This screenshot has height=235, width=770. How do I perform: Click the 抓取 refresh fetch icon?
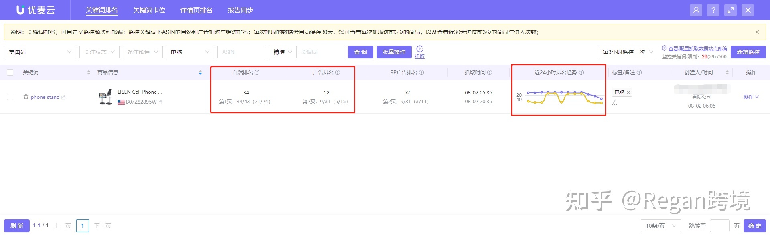419,49
